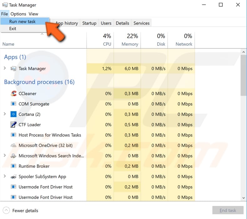The width and height of the screenshot is (247, 219).
Task: Click the CTF Loader pen icon
Action: [x=13, y=125]
